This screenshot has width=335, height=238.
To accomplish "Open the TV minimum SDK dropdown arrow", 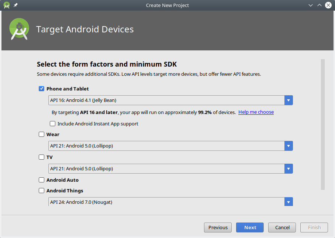I will 289,168.
